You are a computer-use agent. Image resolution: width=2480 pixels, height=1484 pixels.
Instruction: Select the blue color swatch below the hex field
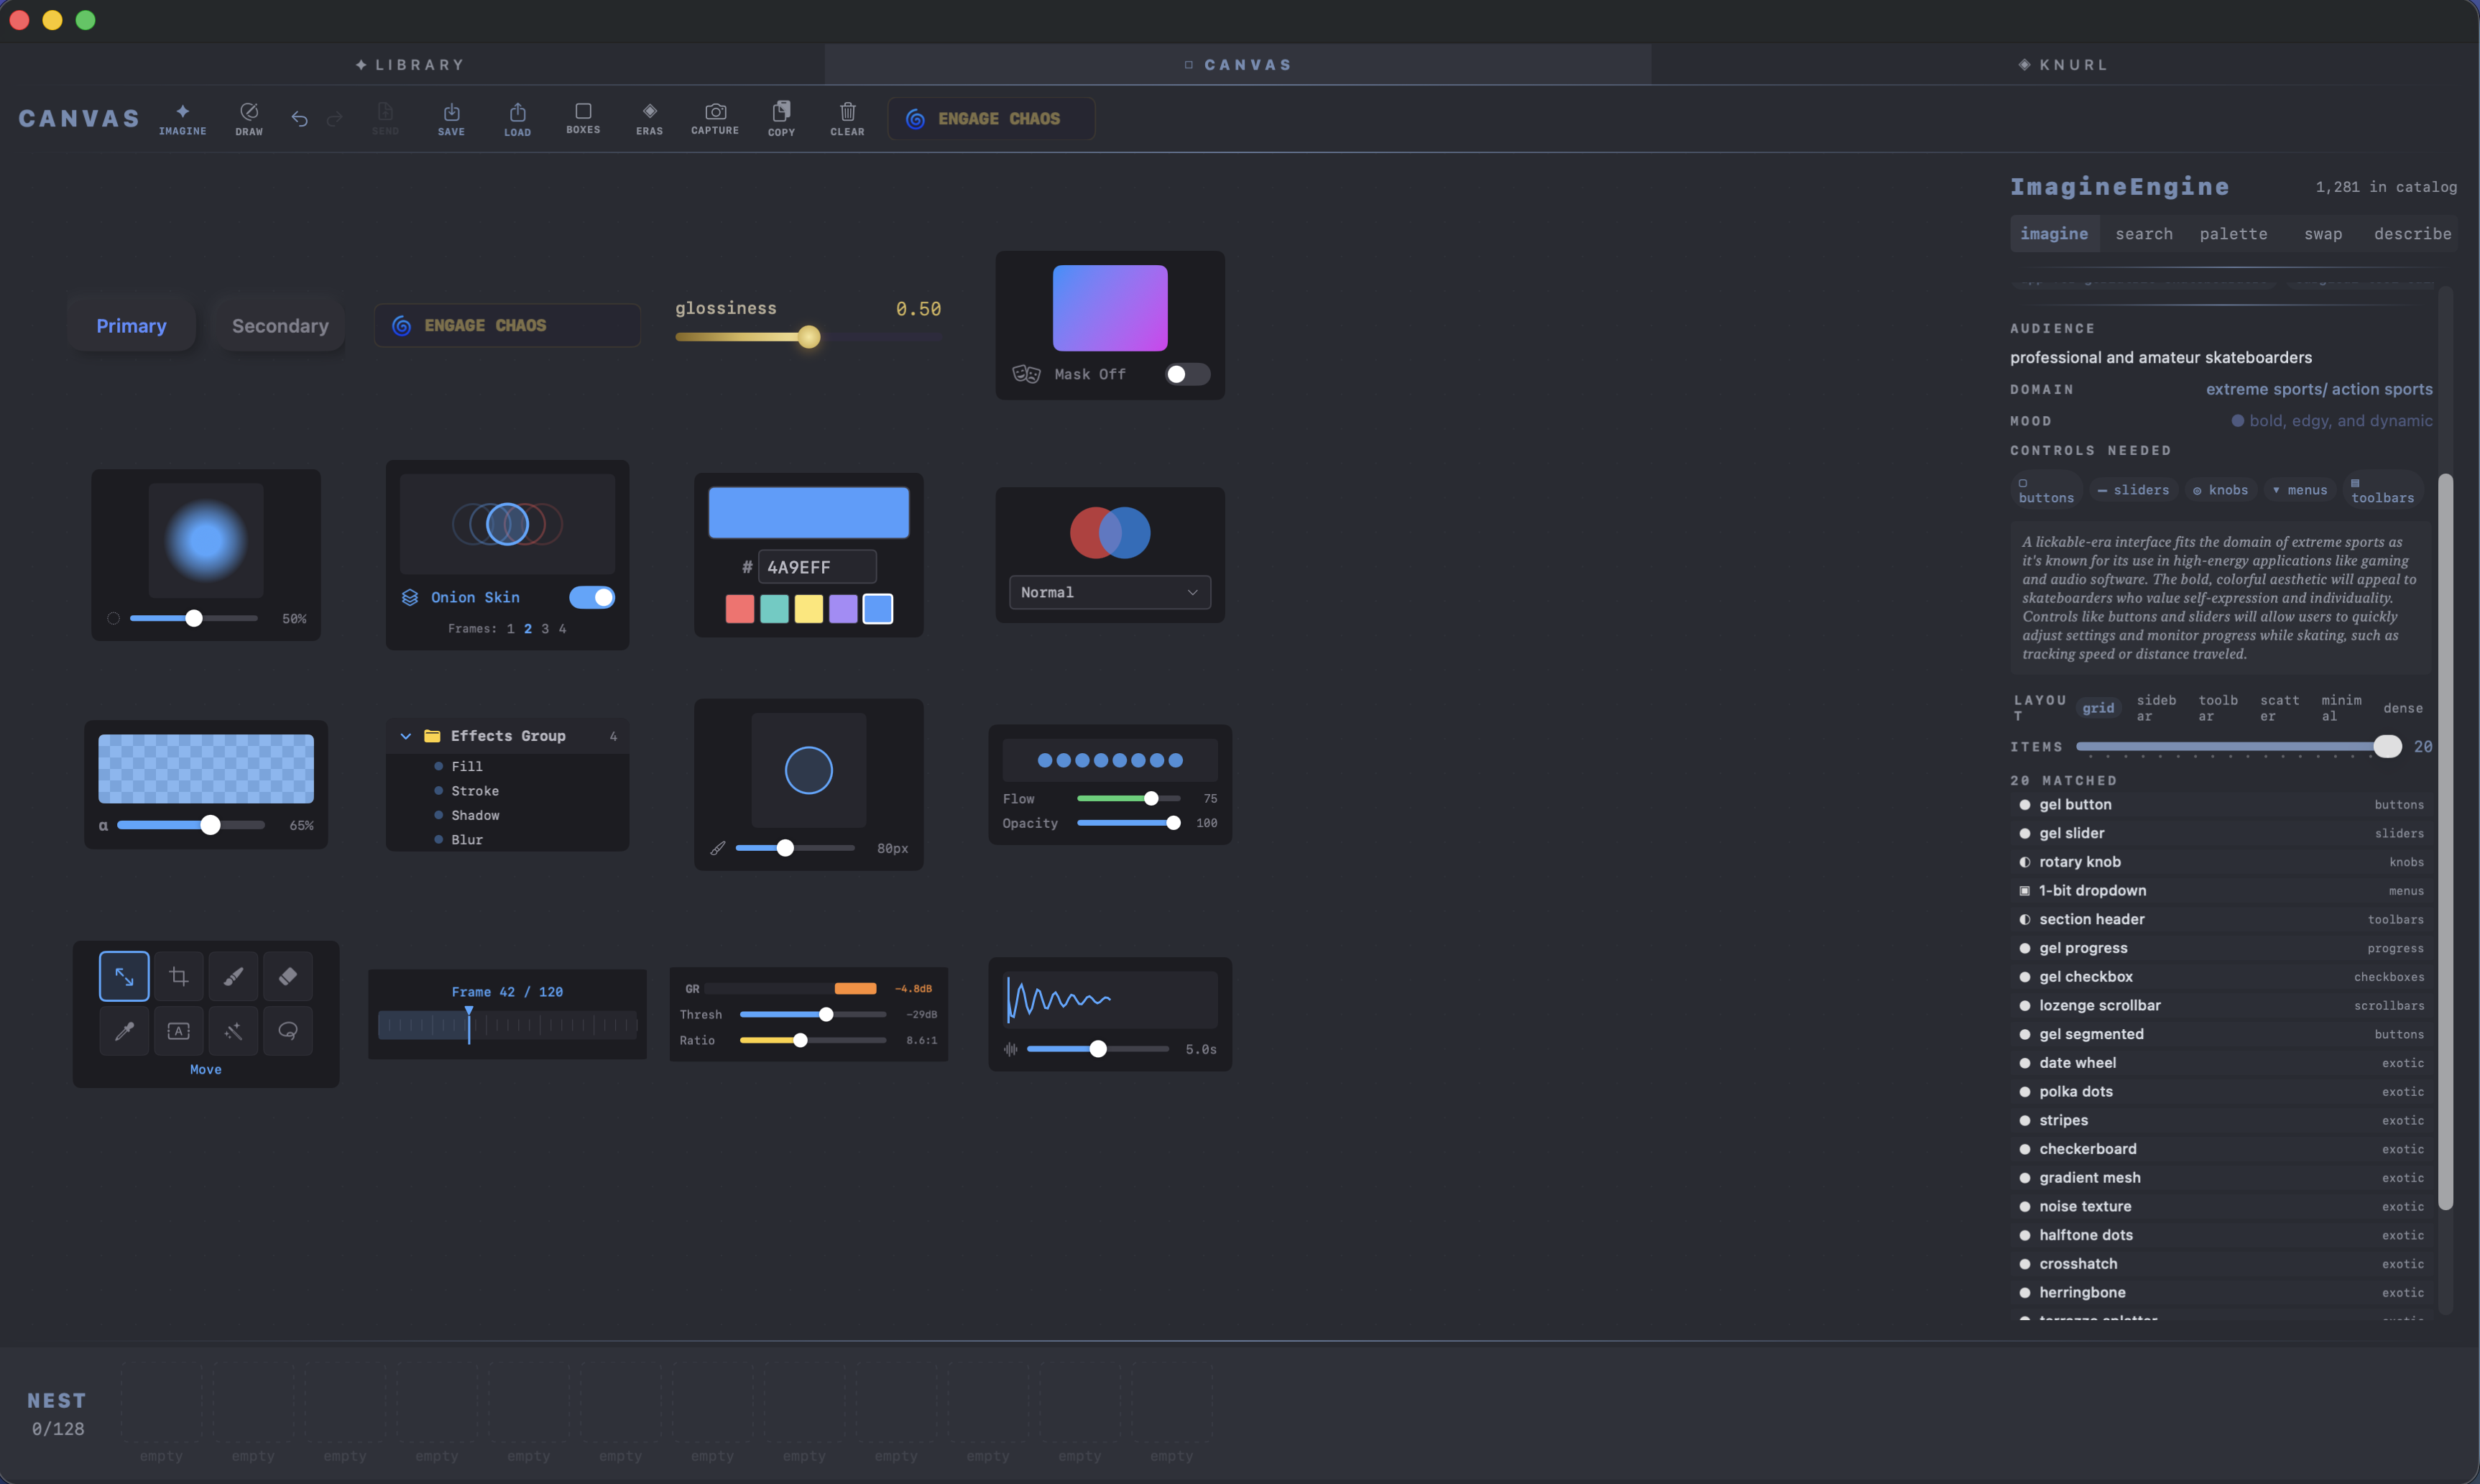pos(877,608)
